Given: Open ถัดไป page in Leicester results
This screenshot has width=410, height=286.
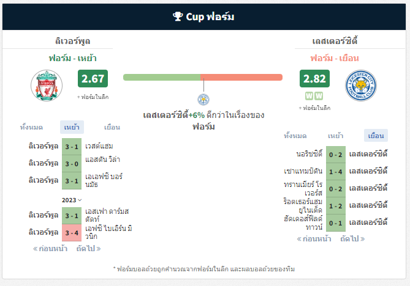Looking at the screenshot, I should tap(352, 239).
